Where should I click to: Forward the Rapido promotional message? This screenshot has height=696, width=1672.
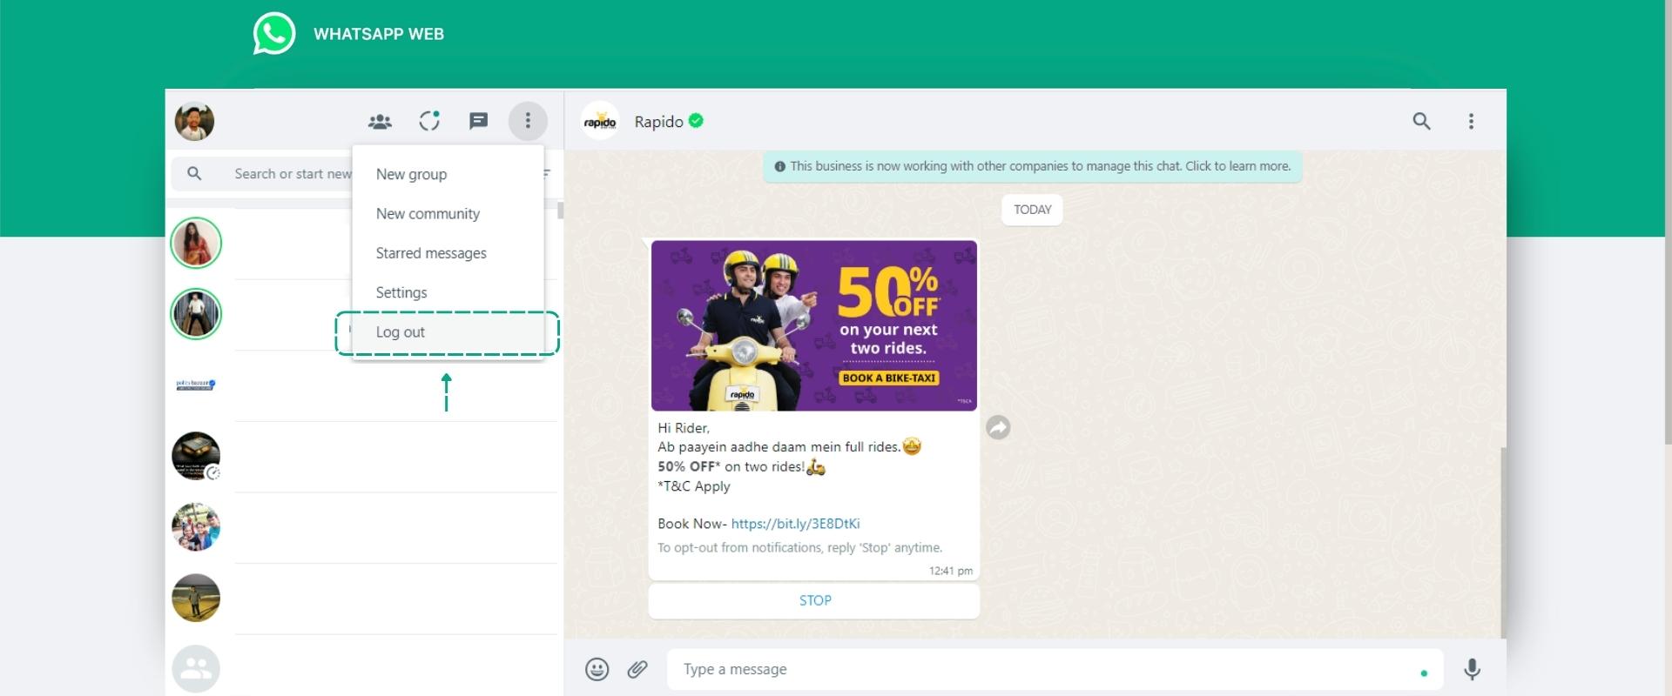998,427
